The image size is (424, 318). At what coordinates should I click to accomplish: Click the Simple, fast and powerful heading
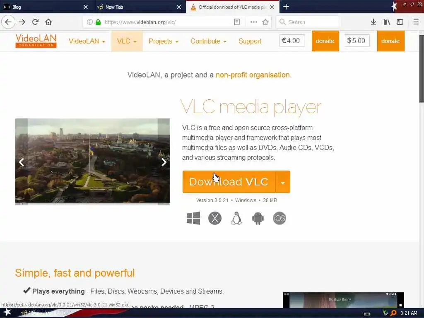click(x=75, y=273)
